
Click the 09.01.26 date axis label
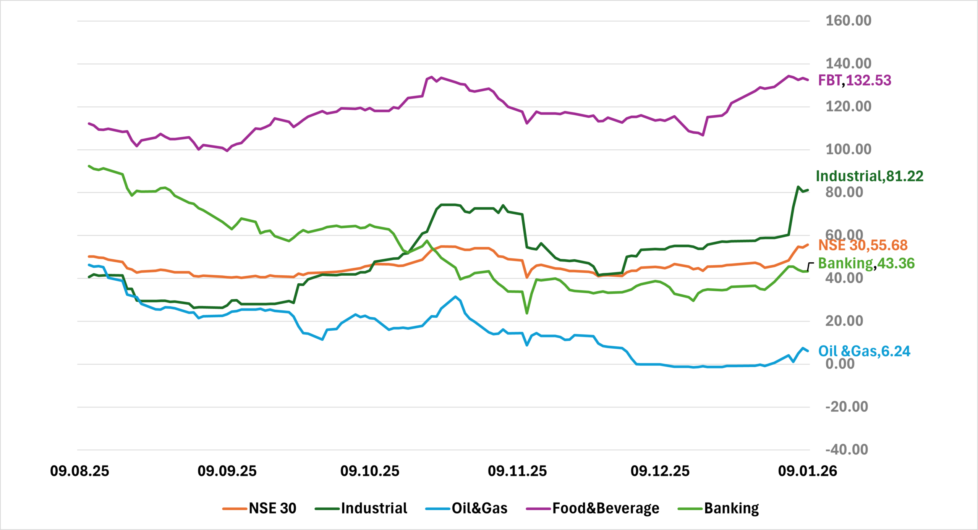tap(807, 471)
